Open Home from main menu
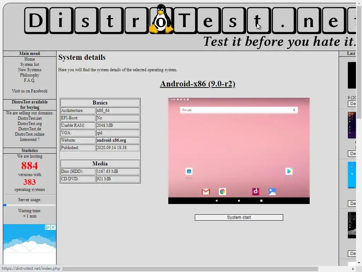The image size is (362, 272). pyautogui.click(x=30, y=59)
